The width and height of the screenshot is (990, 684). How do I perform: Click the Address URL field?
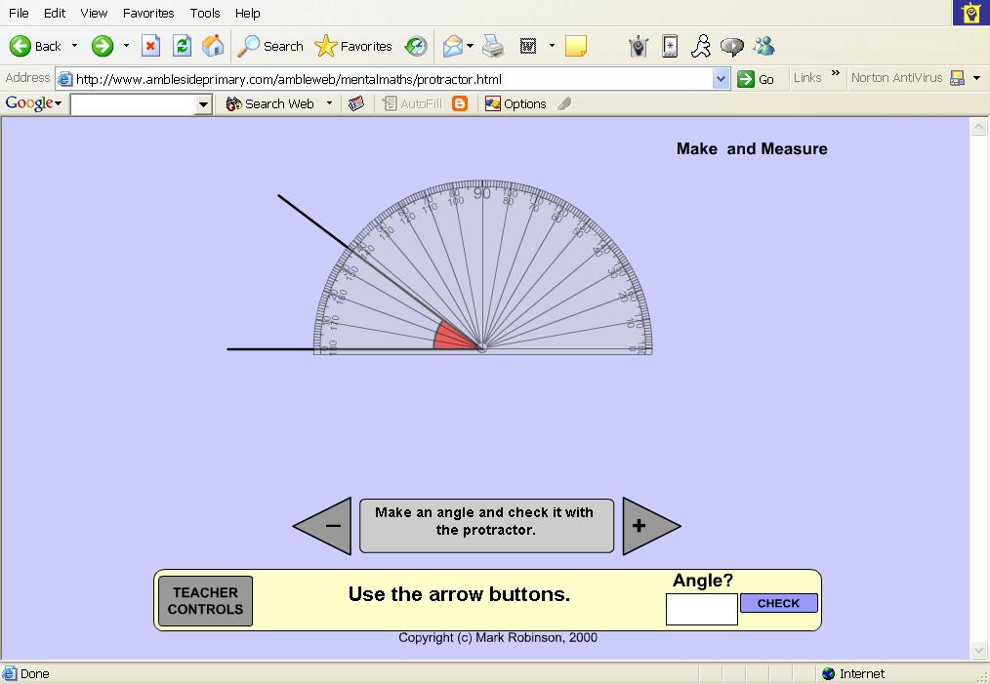[x=392, y=79]
